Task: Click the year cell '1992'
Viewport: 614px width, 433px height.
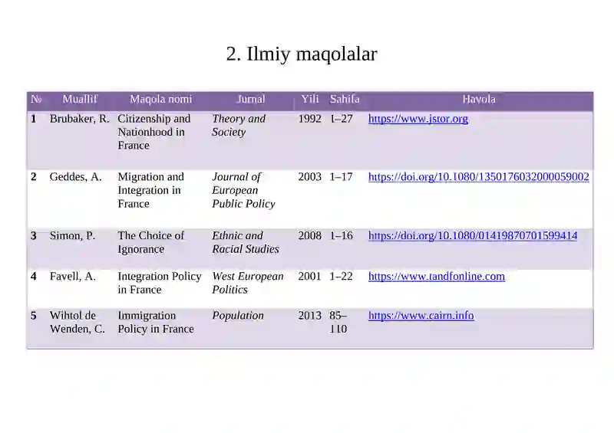Action: [310, 119]
